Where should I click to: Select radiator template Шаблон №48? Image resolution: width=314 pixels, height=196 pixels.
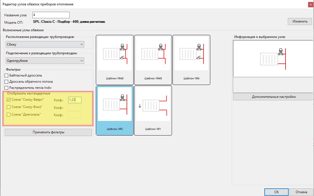(114, 60)
